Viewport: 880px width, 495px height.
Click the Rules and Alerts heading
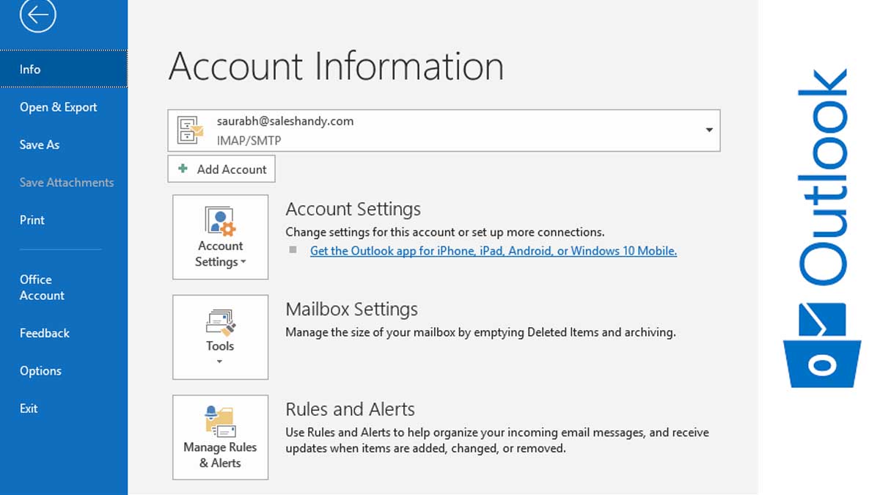[350, 409]
